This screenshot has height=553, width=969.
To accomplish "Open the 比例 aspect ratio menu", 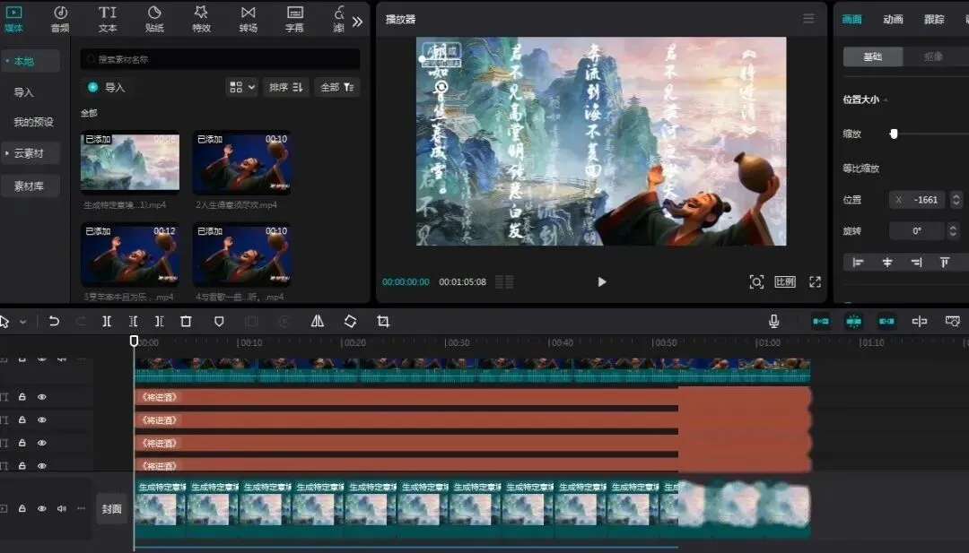I will [x=785, y=282].
